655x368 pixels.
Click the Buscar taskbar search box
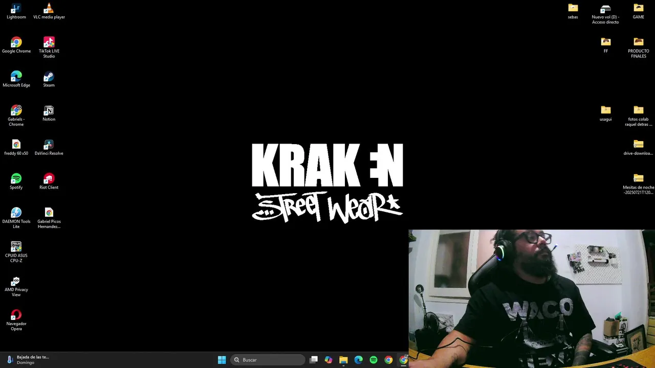click(268, 360)
